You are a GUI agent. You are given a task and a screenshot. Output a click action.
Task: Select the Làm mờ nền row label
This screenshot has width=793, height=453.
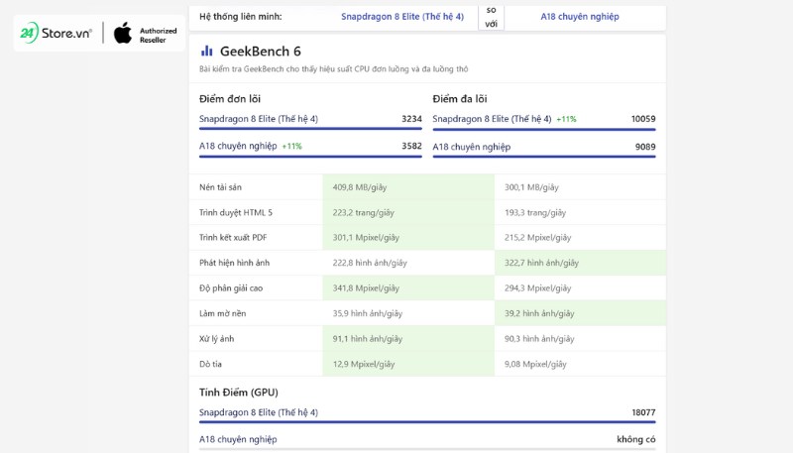[222, 313]
